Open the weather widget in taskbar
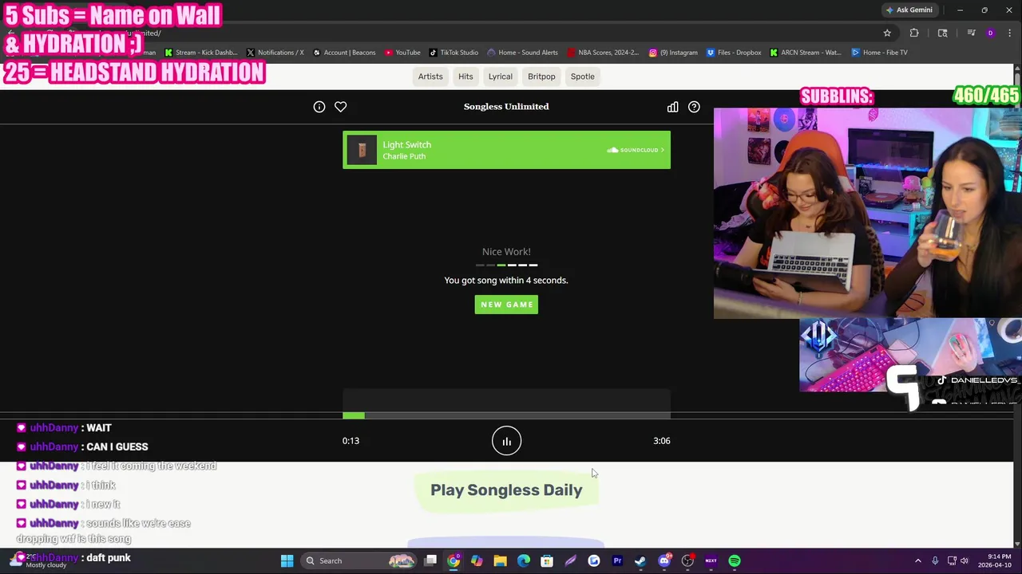This screenshot has width=1022, height=574. click(x=36, y=561)
